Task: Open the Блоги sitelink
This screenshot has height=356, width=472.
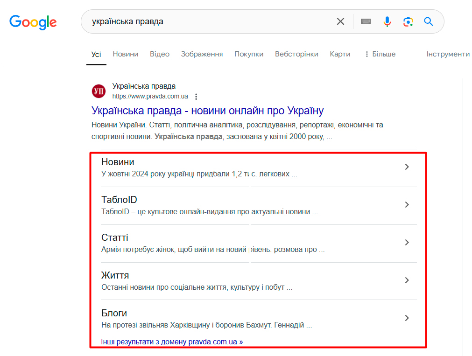Action: [114, 313]
